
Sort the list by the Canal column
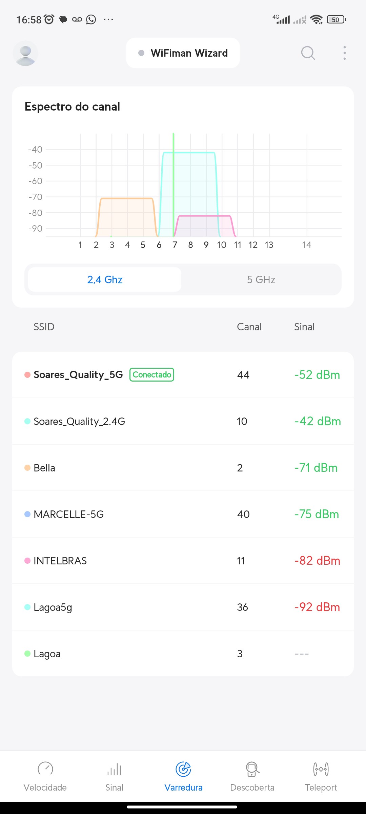[x=249, y=327]
